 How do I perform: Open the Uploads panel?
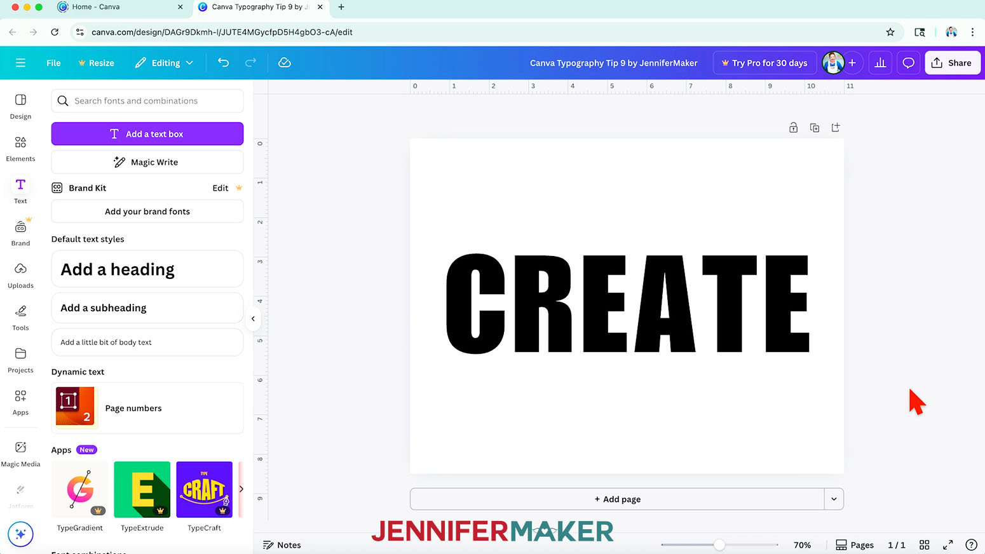20,275
